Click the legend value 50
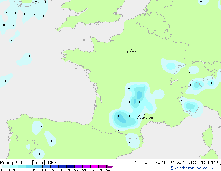 coord(108,170)
